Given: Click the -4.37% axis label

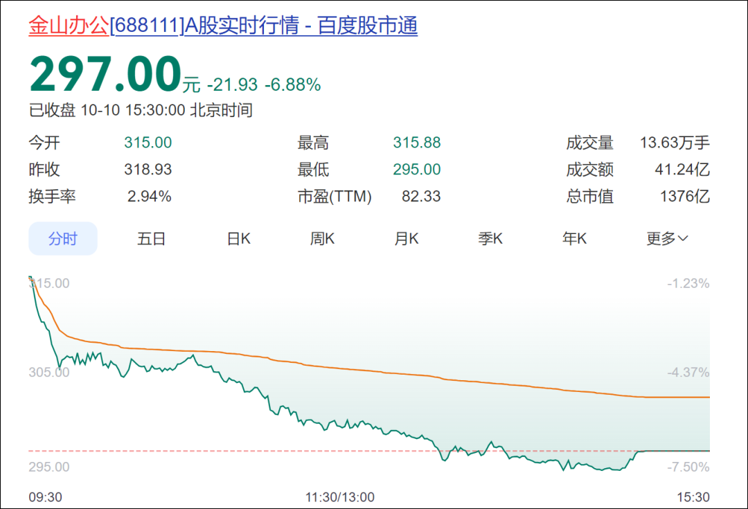Looking at the screenshot, I should [688, 372].
